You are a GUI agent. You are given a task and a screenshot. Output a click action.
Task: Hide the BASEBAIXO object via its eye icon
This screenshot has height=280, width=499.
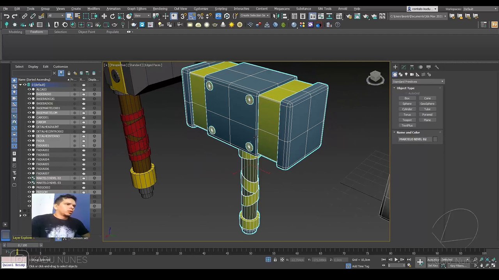pyautogui.click(x=29, y=94)
